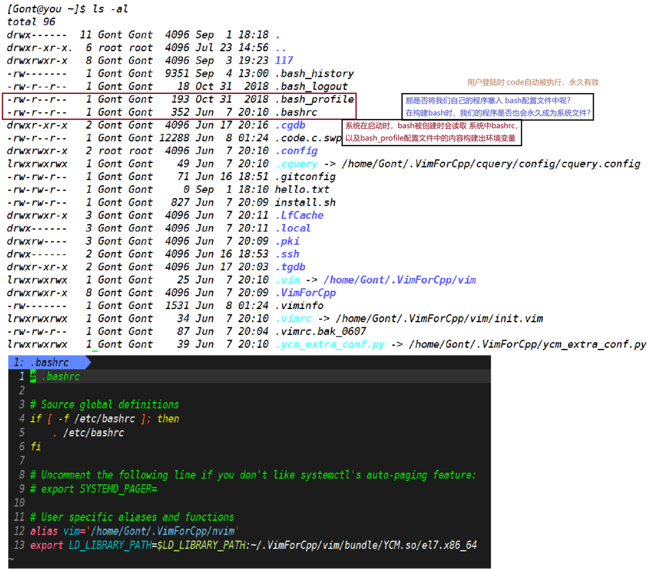
Task: Click the '# export SYSTEMD_PAGER=' line
Action: (94, 489)
